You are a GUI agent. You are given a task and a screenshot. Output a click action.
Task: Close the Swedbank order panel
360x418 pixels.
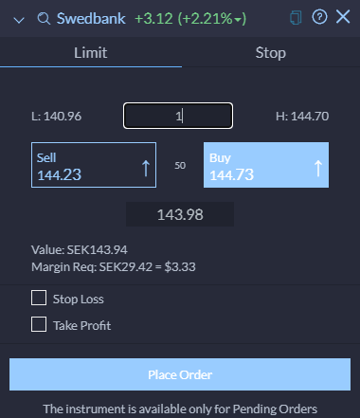[x=343, y=17]
